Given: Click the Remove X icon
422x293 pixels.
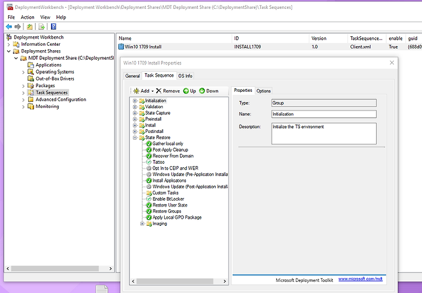Looking at the screenshot, I should [x=159, y=91].
